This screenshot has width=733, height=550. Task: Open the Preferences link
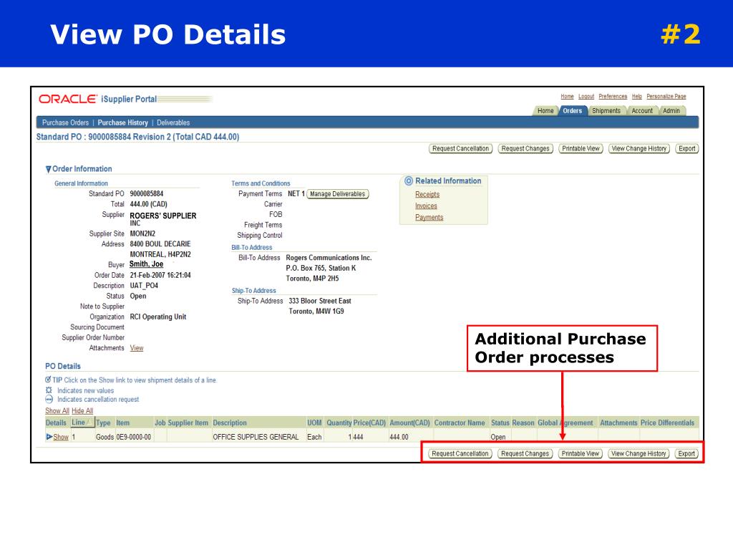(x=613, y=97)
